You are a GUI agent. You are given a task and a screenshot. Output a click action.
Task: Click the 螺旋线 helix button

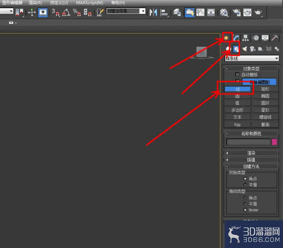pos(265,117)
